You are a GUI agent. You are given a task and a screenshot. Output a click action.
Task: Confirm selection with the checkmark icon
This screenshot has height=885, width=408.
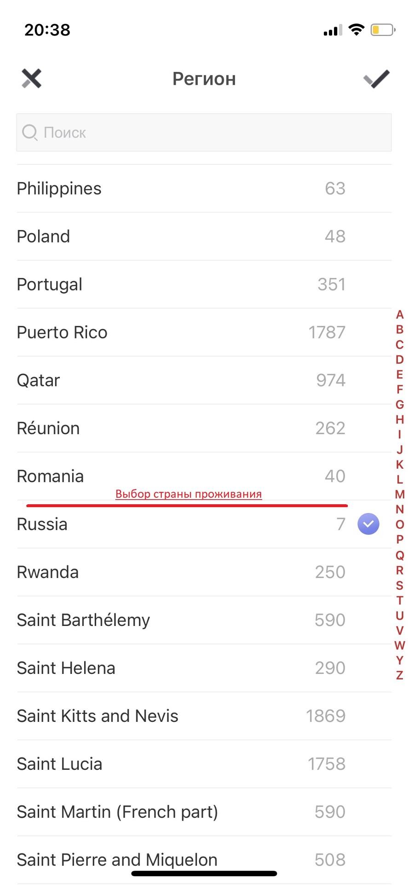coord(376,79)
